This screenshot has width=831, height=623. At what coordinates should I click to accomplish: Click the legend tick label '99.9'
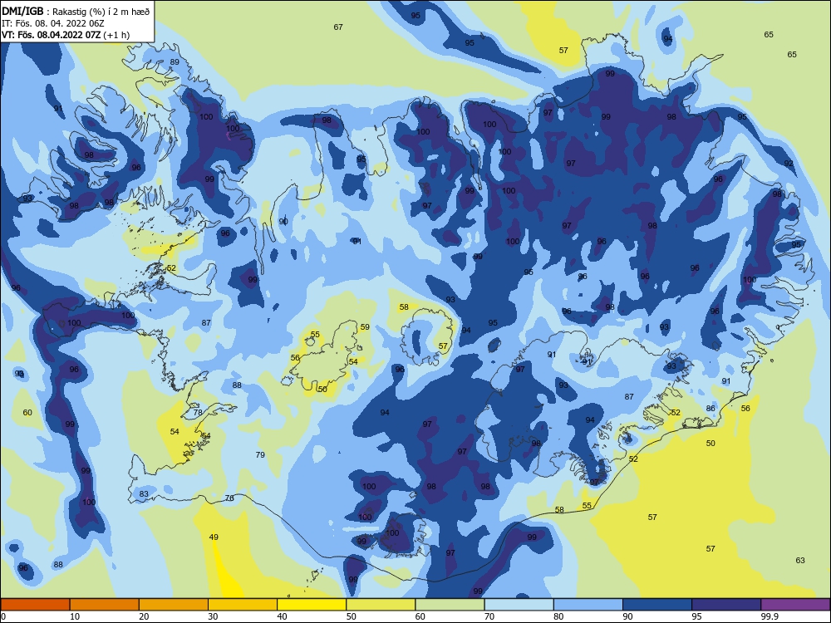[x=769, y=616]
